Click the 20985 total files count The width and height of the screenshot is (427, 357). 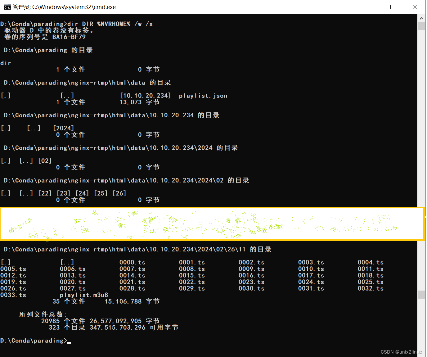(x=51, y=321)
